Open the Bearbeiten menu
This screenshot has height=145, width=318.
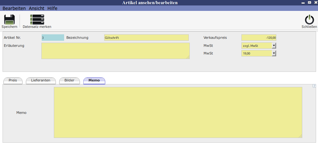pyautogui.click(x=14, y=8)
